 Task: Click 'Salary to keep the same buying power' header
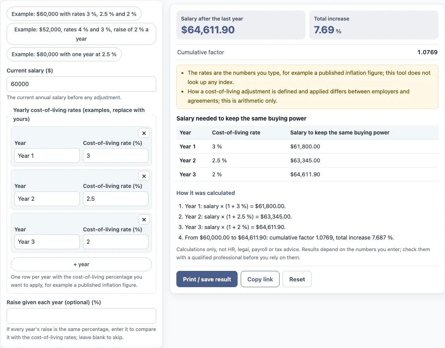(x=340, y=133)
